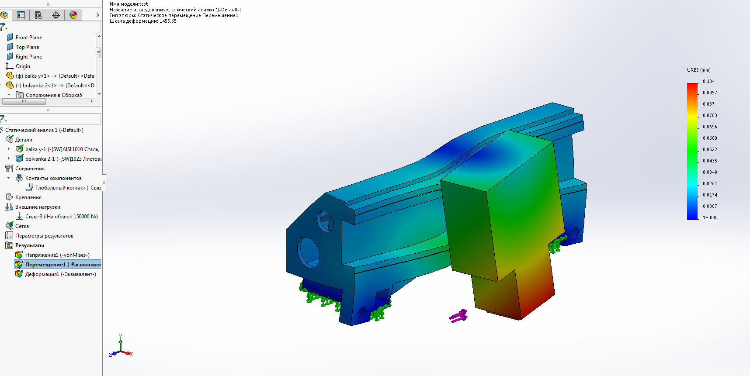
Task: Expand the balka y-1 part node
Action: click(x=9, y=149)
